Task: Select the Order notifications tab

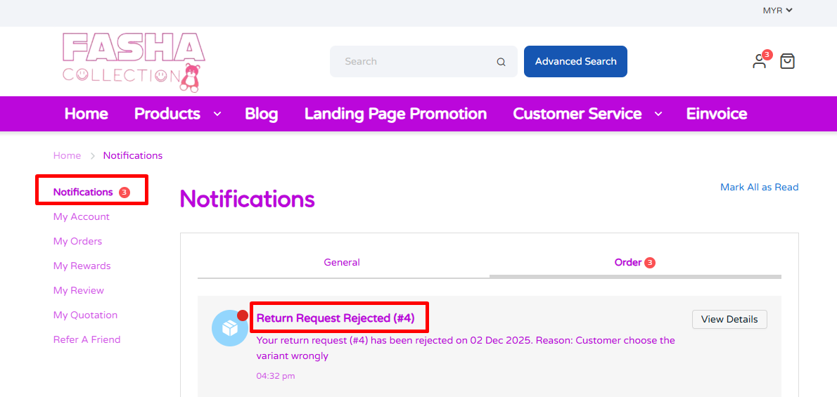Action: coord(628,263)
